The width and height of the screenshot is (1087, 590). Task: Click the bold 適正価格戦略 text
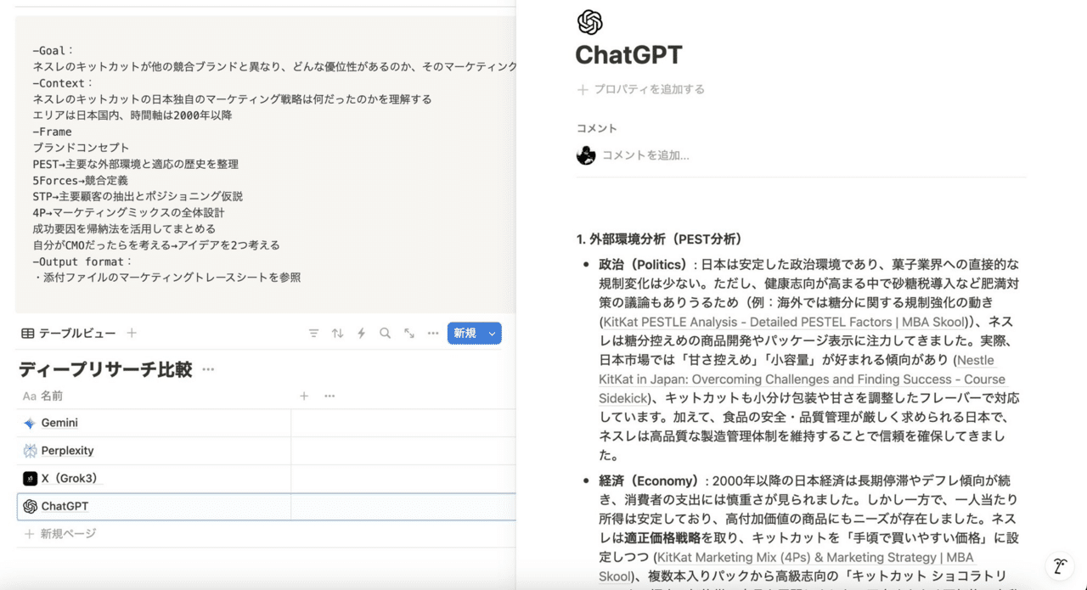(x=662, y=537)
